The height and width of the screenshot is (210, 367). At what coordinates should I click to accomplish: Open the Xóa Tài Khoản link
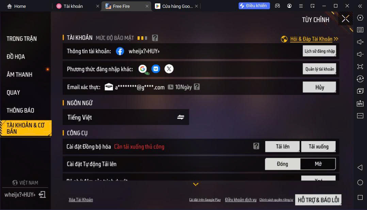81,200
